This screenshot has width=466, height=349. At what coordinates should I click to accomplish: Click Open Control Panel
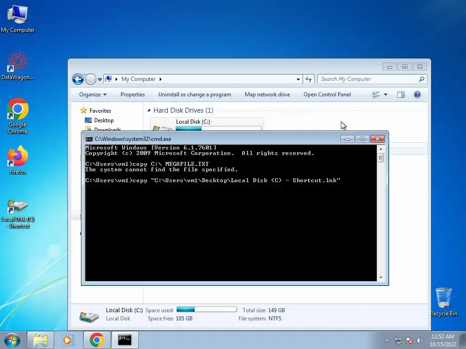(x=327, y=95)
